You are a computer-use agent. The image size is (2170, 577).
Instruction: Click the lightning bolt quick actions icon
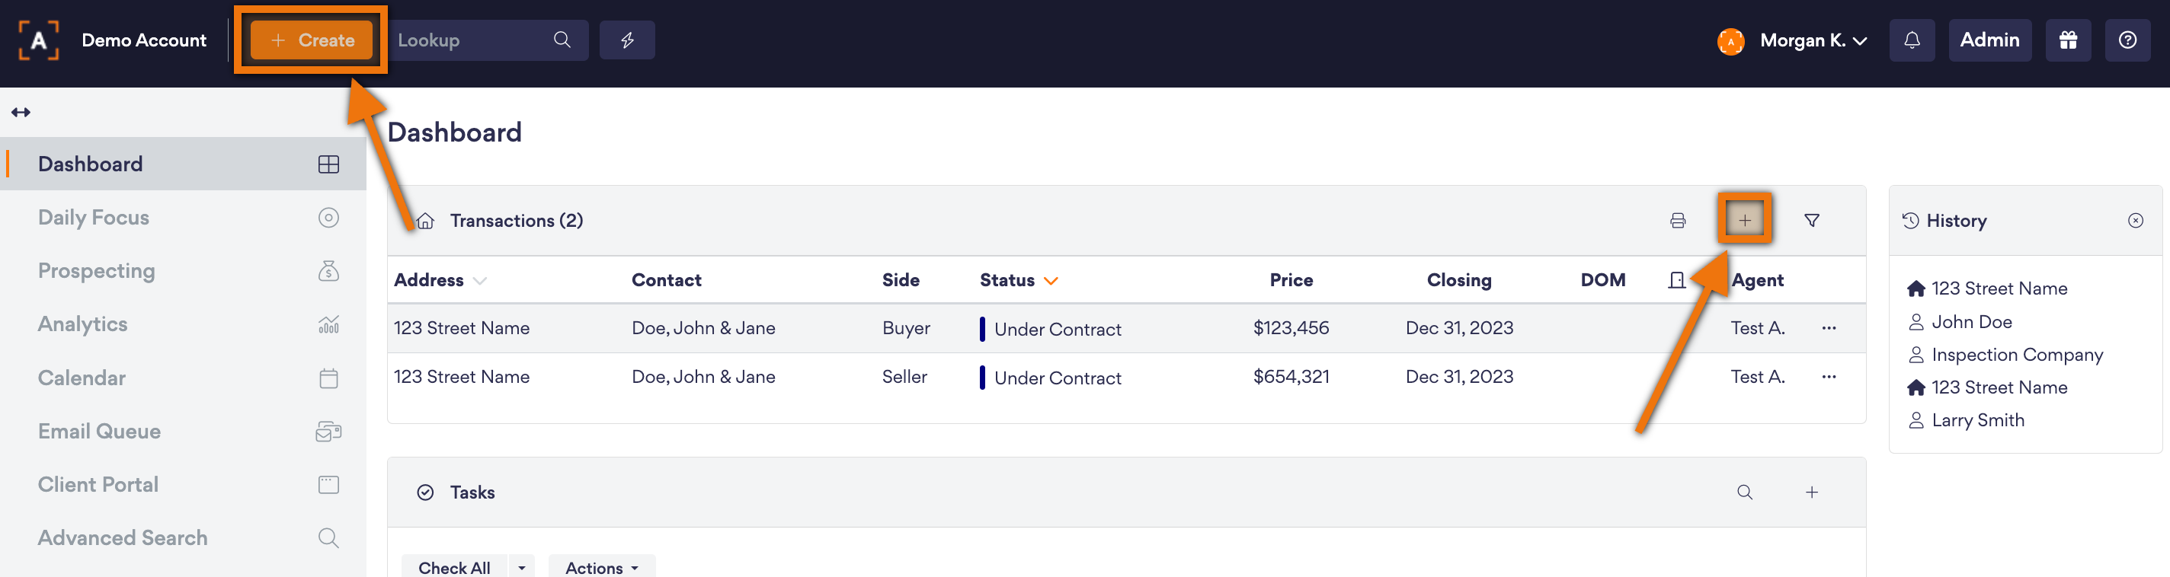(x=627, y=40)
